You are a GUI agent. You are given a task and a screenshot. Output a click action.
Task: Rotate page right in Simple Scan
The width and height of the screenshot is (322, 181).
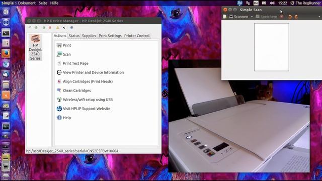pyautogui.click(x=296, y=17)
